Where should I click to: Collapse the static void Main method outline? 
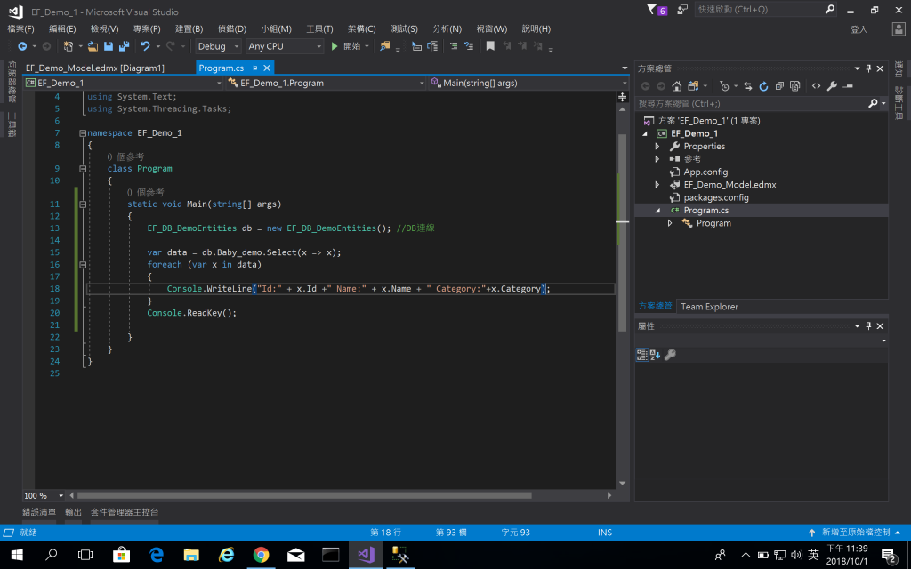pyautogui.click(x=83, y=204)
